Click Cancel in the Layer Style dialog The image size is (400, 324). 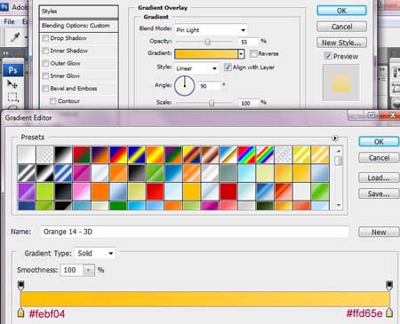pyautogui.click(x=341, y=27)
